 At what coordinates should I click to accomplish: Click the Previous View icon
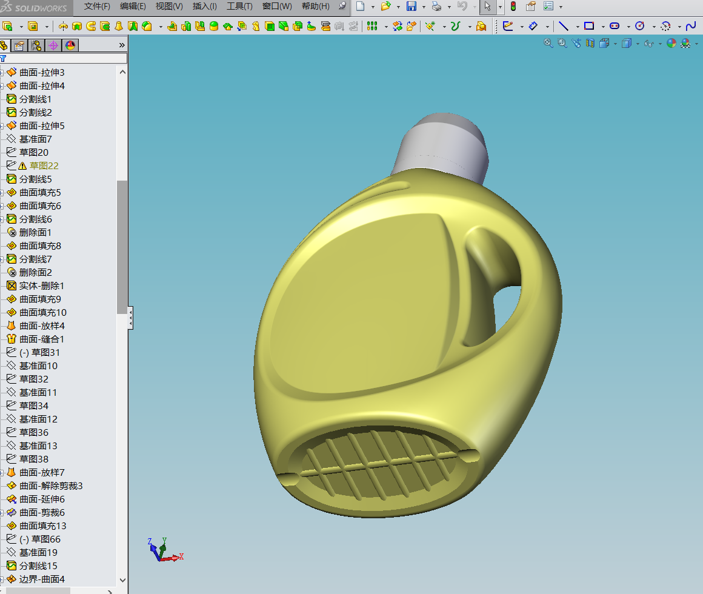576,43
